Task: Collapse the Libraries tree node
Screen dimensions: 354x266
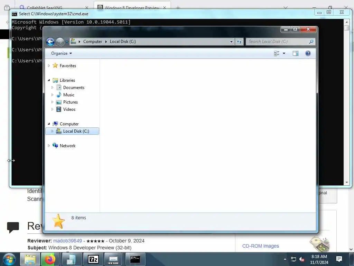Action: pos(49,80)
